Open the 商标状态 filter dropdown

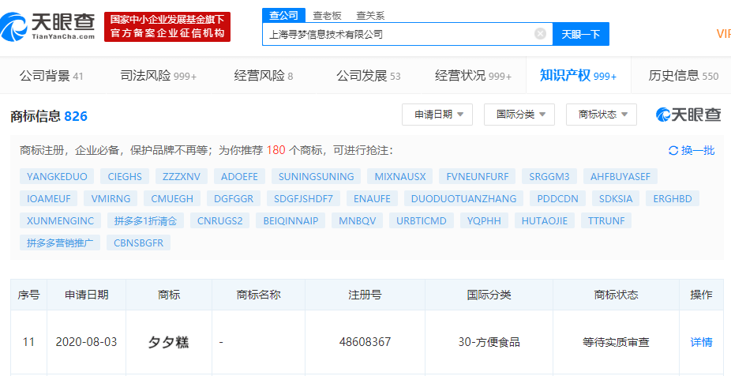(602, 115)
